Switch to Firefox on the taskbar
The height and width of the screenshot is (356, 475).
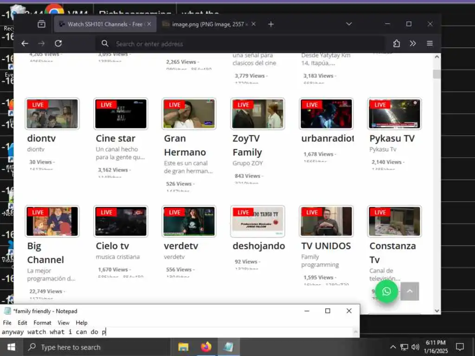tap(206, 347)
